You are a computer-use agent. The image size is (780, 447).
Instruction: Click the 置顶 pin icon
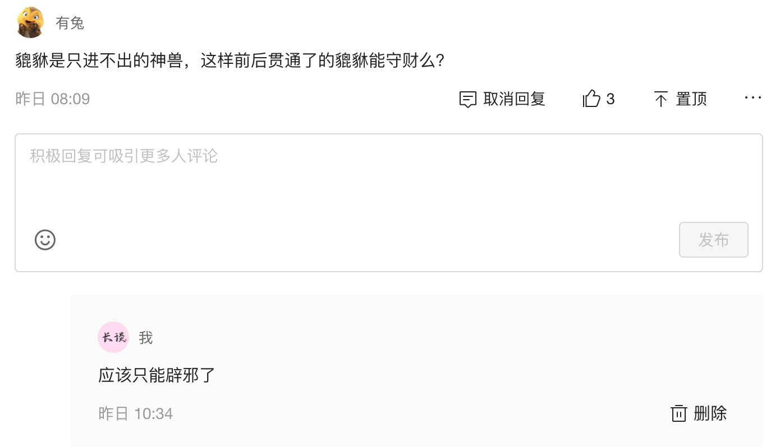pos(662,99)
